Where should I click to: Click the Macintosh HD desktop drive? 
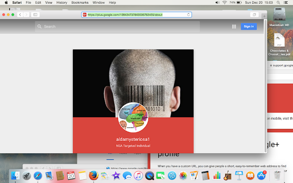(x=279, y=17)
